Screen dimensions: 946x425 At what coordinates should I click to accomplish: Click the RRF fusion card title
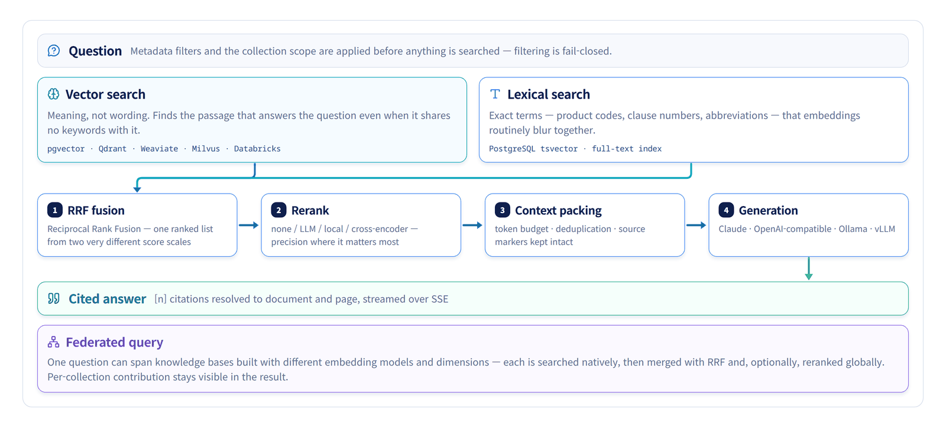point(96,211)
